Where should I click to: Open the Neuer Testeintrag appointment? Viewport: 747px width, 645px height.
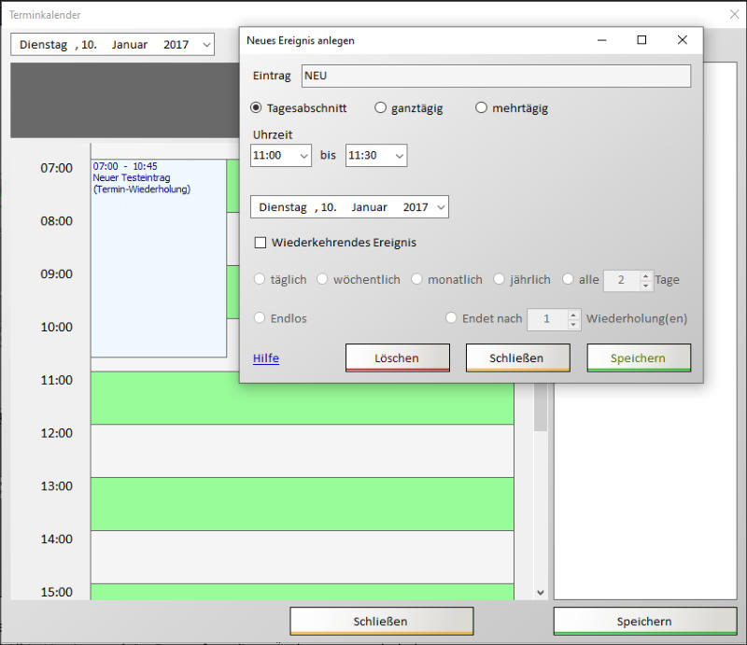(158, 259)
